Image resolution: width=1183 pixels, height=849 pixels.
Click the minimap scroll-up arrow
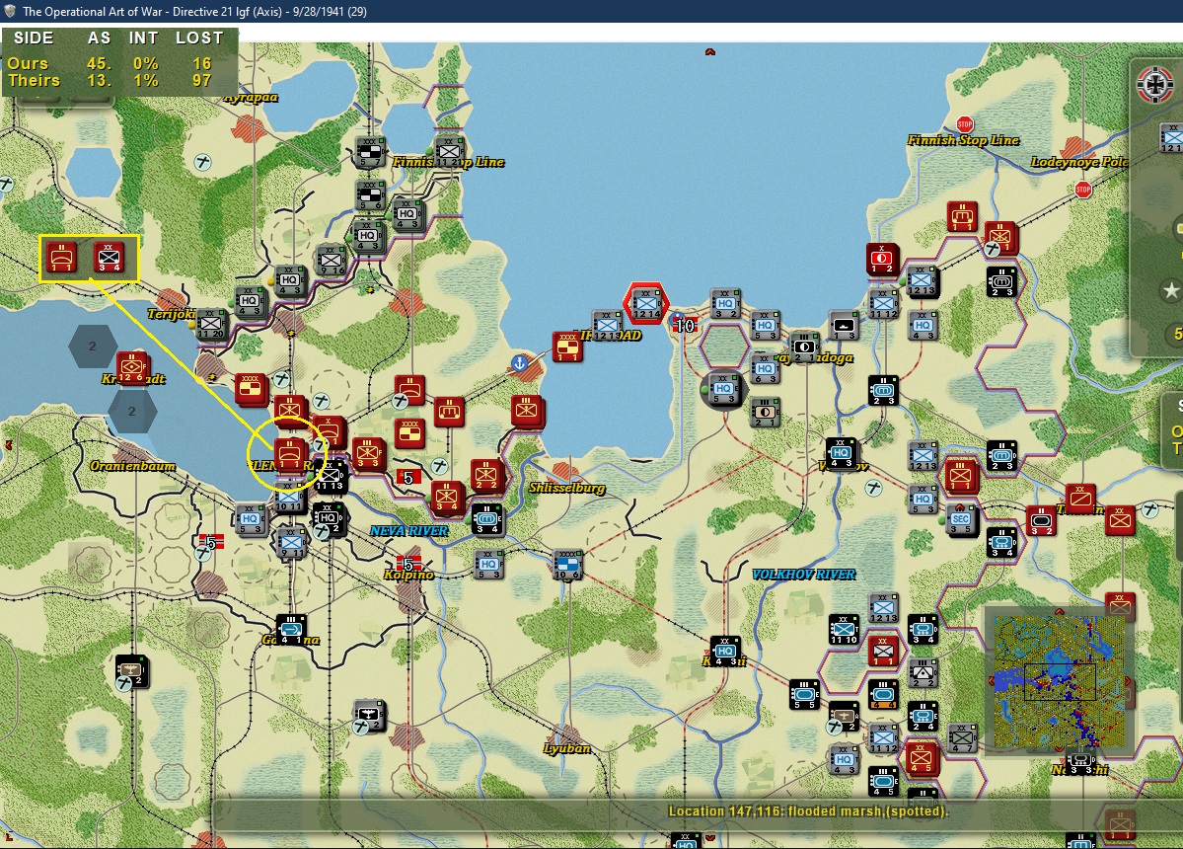pos(1060,611)
